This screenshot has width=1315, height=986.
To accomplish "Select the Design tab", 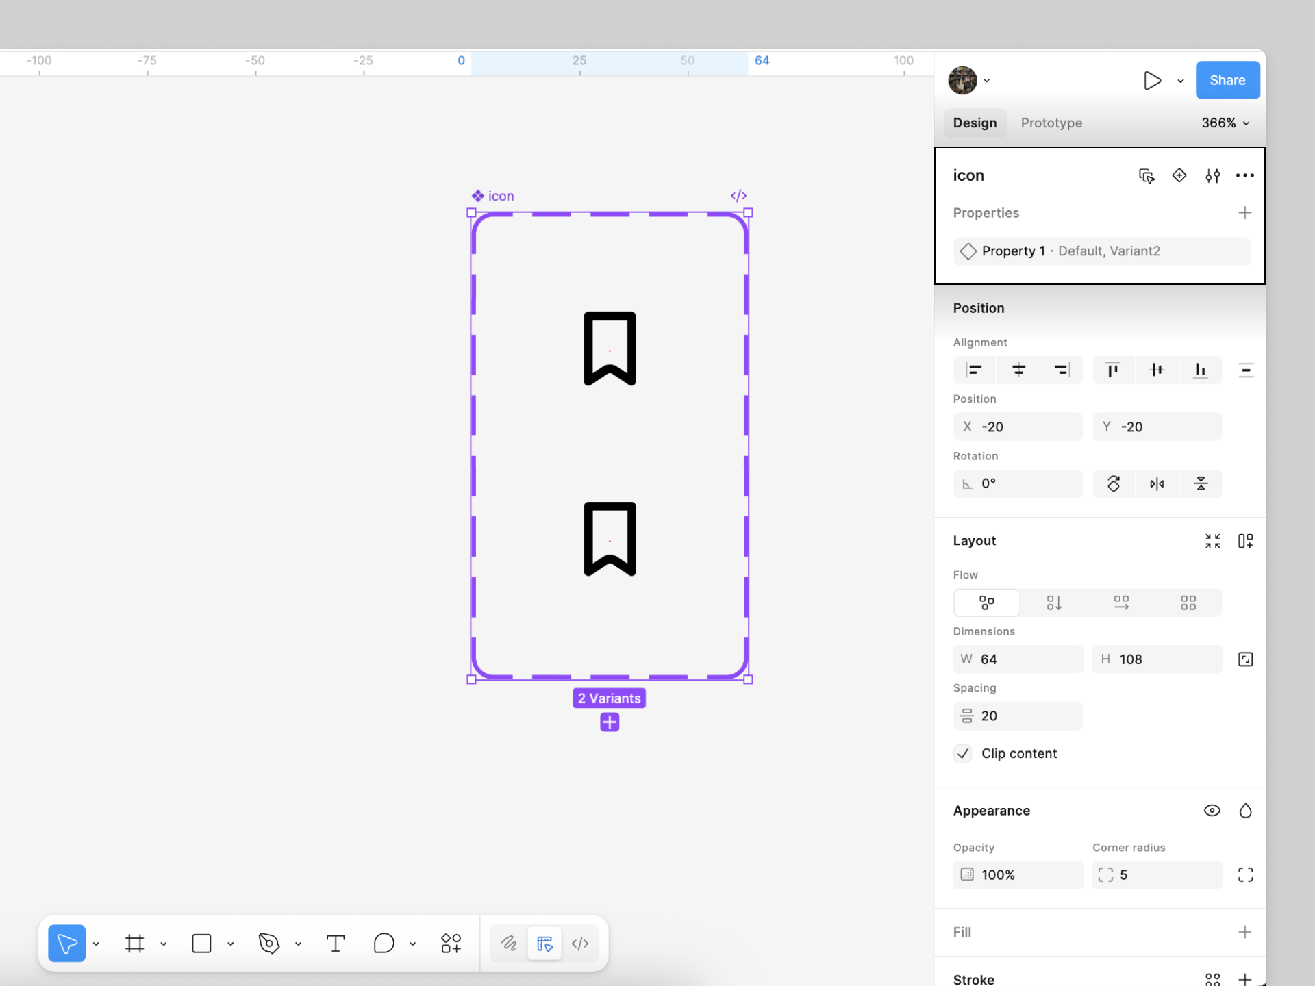I will [975, 123].
